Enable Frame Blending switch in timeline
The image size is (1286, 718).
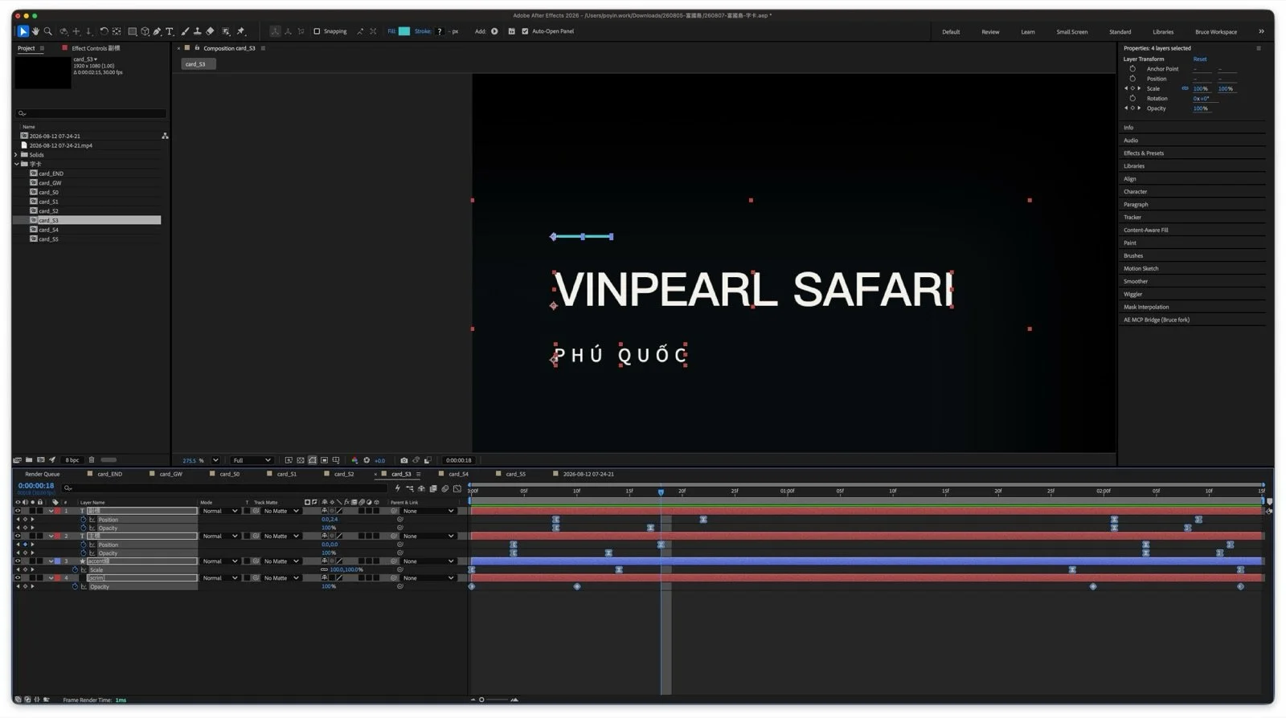pyautogui.click(x=433, y=488)
